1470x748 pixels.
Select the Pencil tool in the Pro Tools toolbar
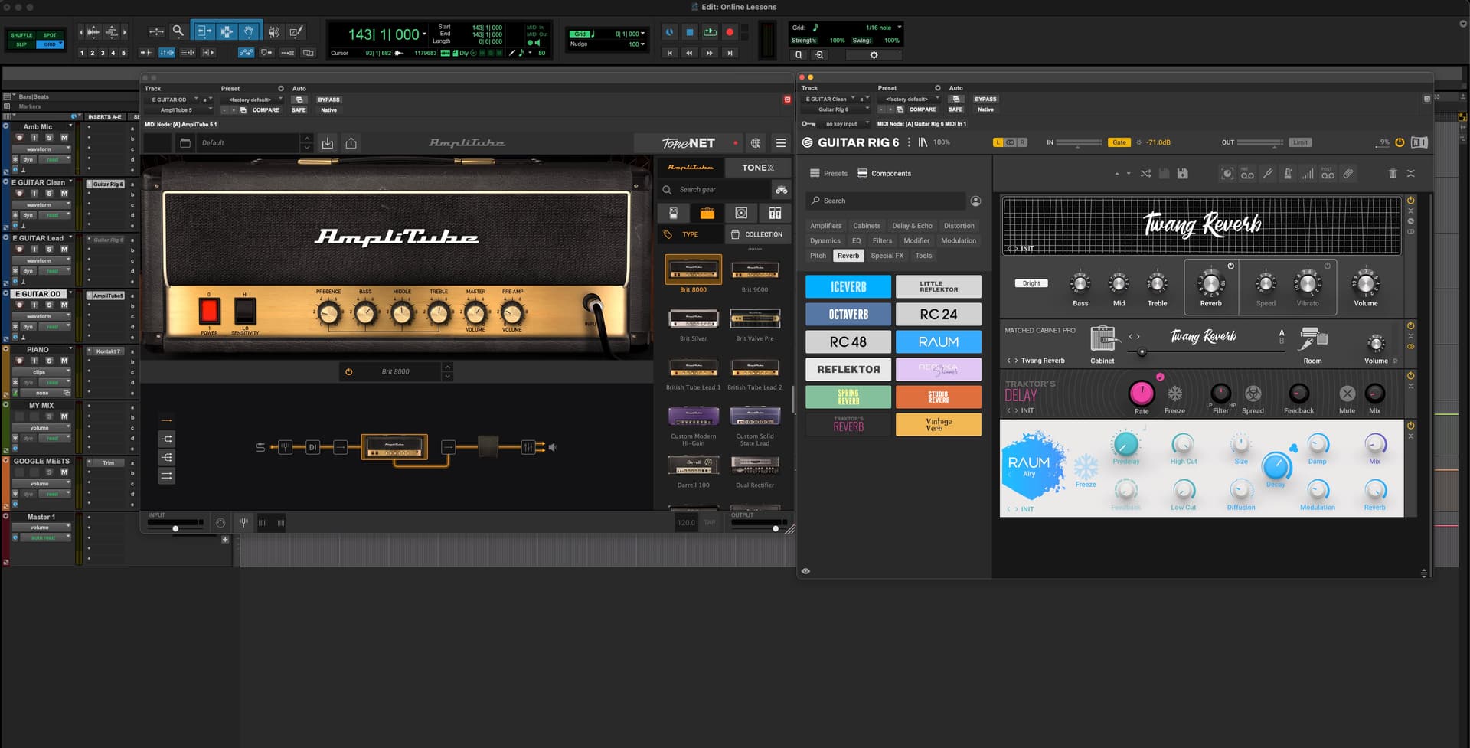296,31
